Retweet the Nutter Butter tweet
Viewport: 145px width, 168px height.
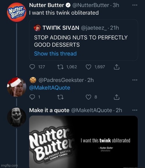tap(60, 67)
